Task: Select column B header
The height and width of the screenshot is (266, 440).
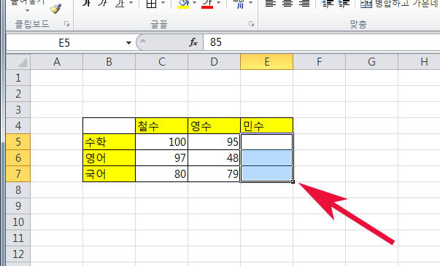Action: [109, 62]
